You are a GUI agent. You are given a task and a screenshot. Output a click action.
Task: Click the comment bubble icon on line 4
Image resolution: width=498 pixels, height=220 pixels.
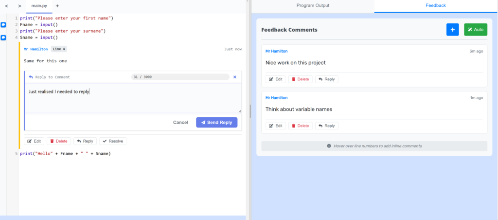point(3,37)
